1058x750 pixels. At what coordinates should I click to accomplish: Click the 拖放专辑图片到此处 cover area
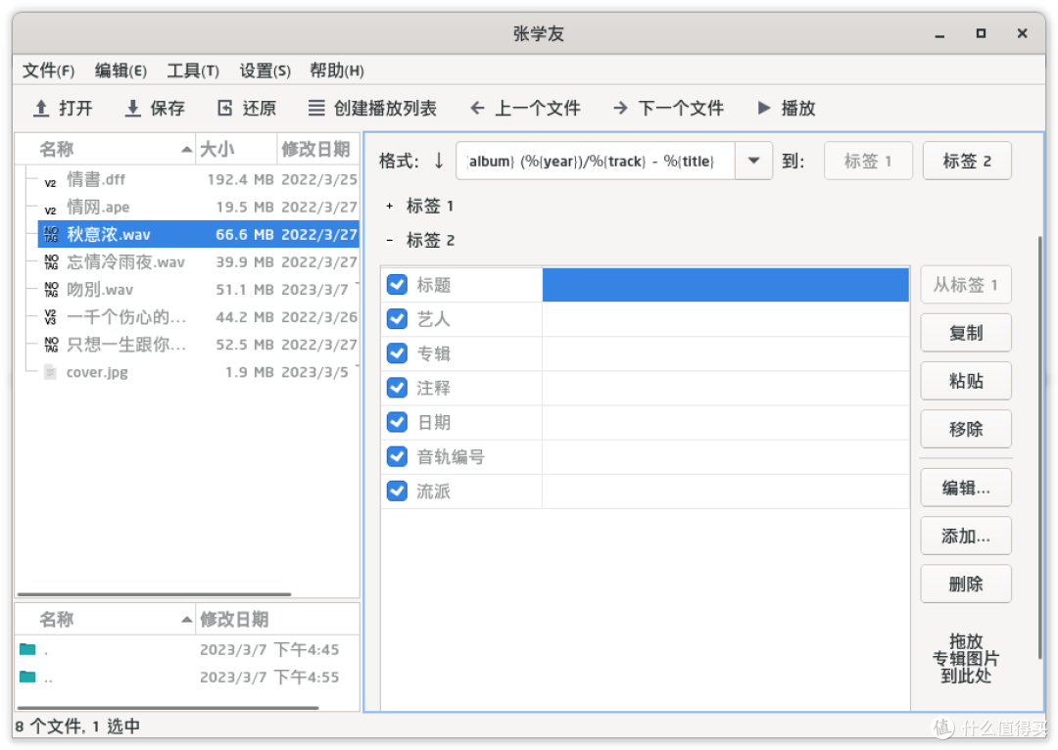966,658
